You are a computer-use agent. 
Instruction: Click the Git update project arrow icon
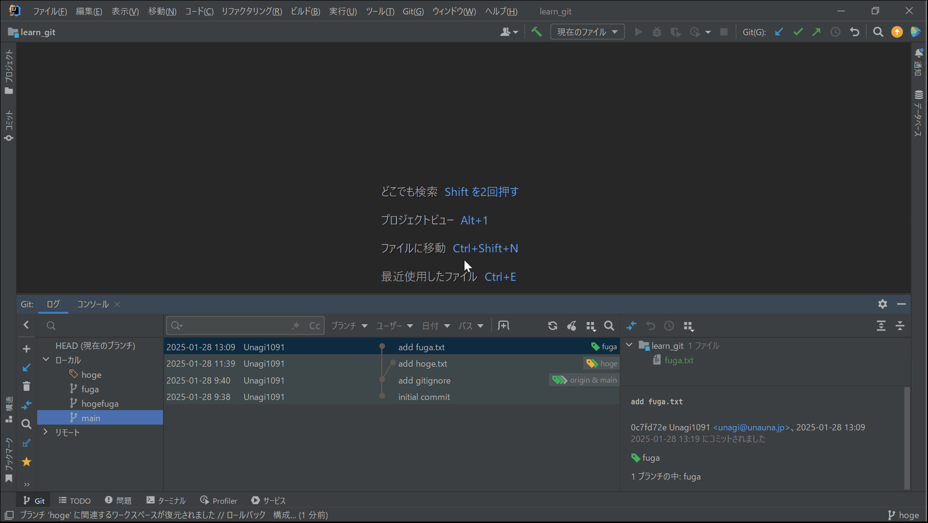779,32
